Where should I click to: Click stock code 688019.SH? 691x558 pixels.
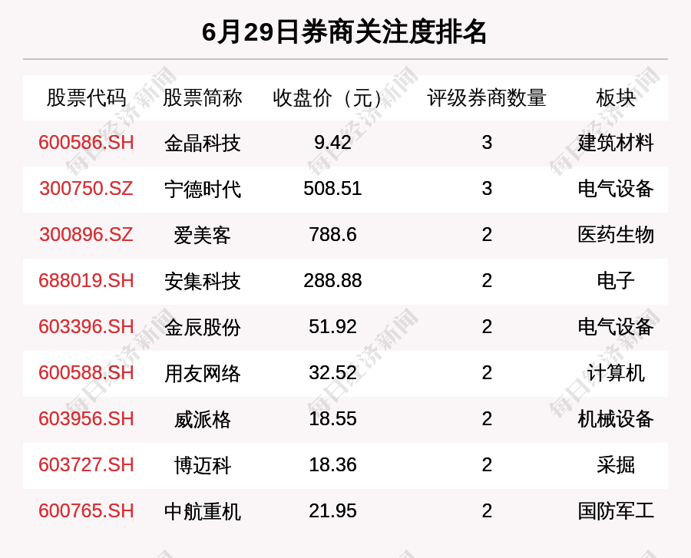(86, 281)
